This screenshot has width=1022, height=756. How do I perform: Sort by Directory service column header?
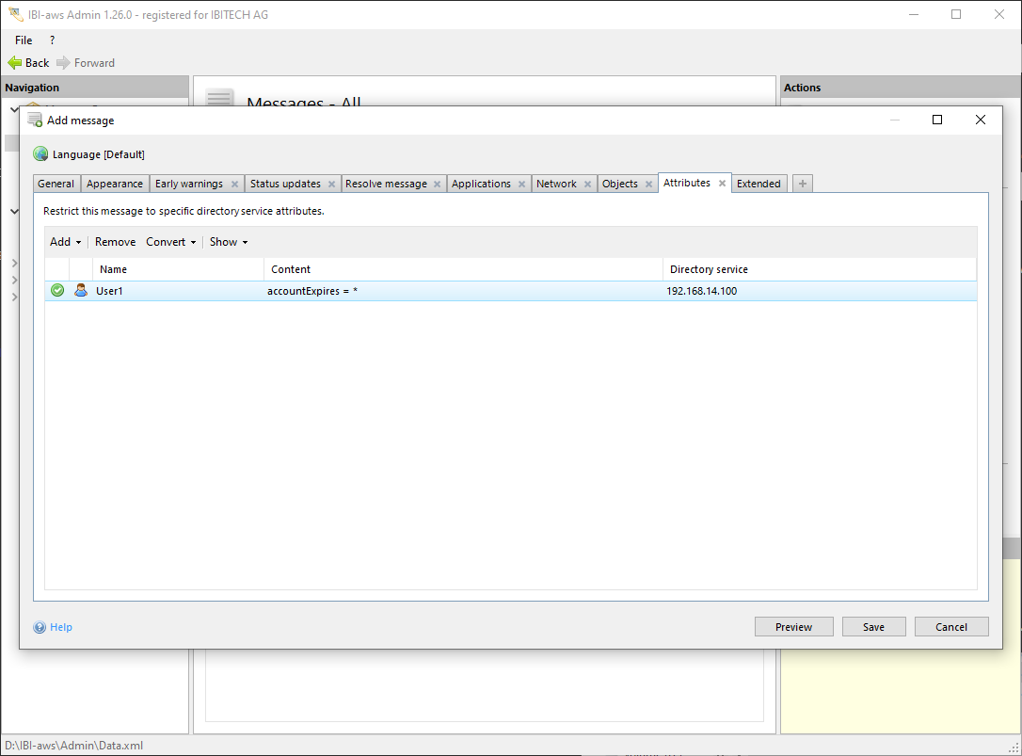coord(709,269)
